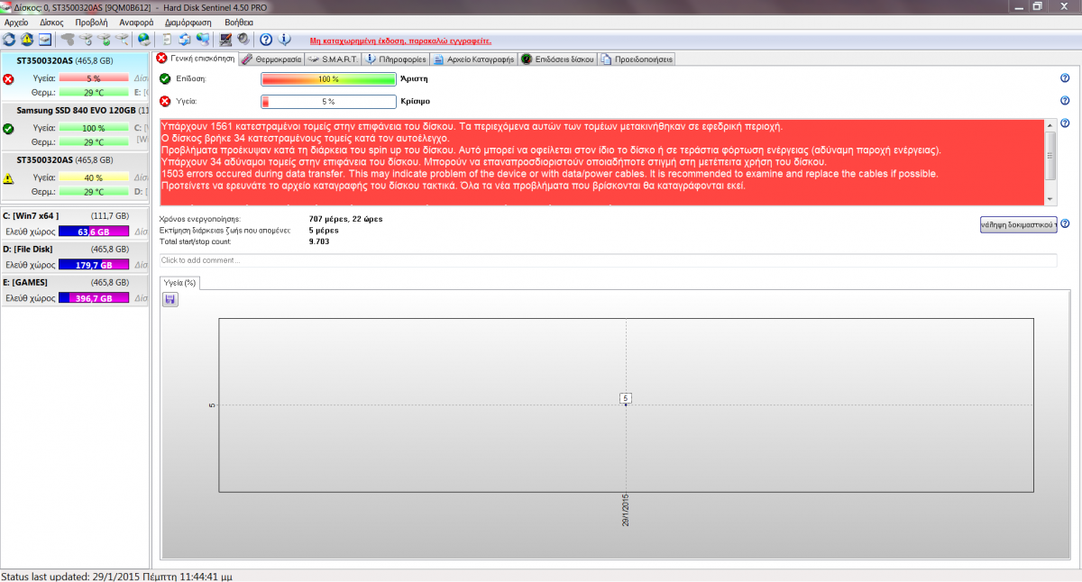This screenshot has width=1082, height=582.
Task: Open the configuration monitor toolbar icon
Action: [226, 40]
